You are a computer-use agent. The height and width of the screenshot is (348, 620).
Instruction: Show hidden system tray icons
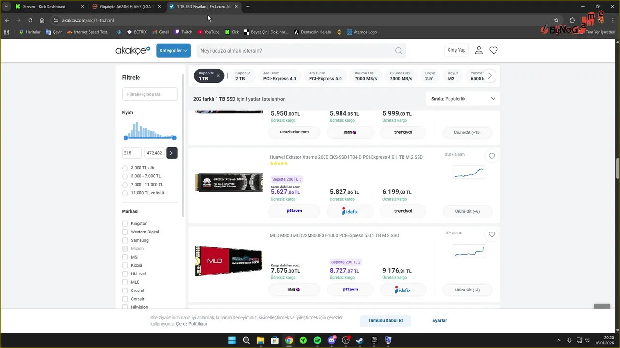559,340
